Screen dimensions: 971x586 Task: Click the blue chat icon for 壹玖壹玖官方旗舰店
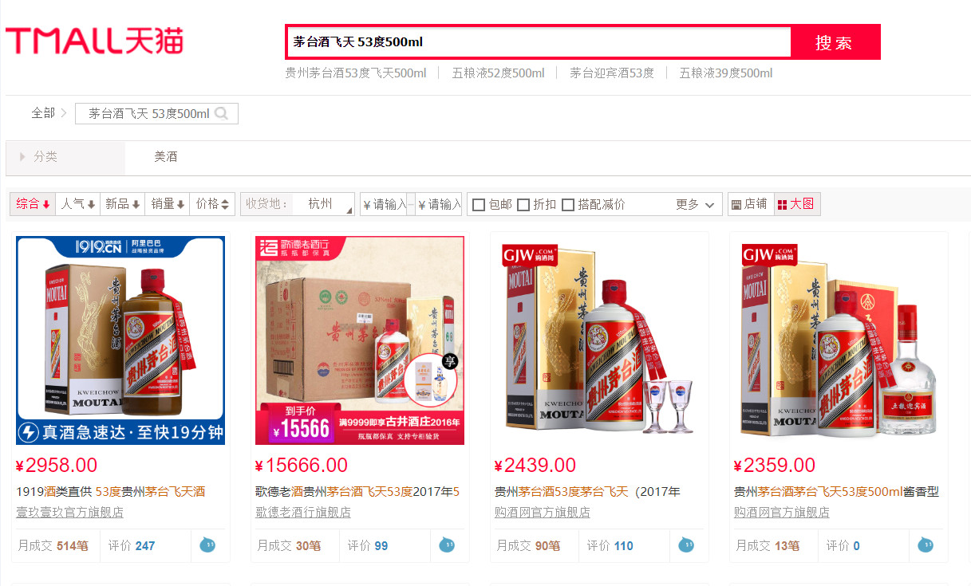[207, 545]
